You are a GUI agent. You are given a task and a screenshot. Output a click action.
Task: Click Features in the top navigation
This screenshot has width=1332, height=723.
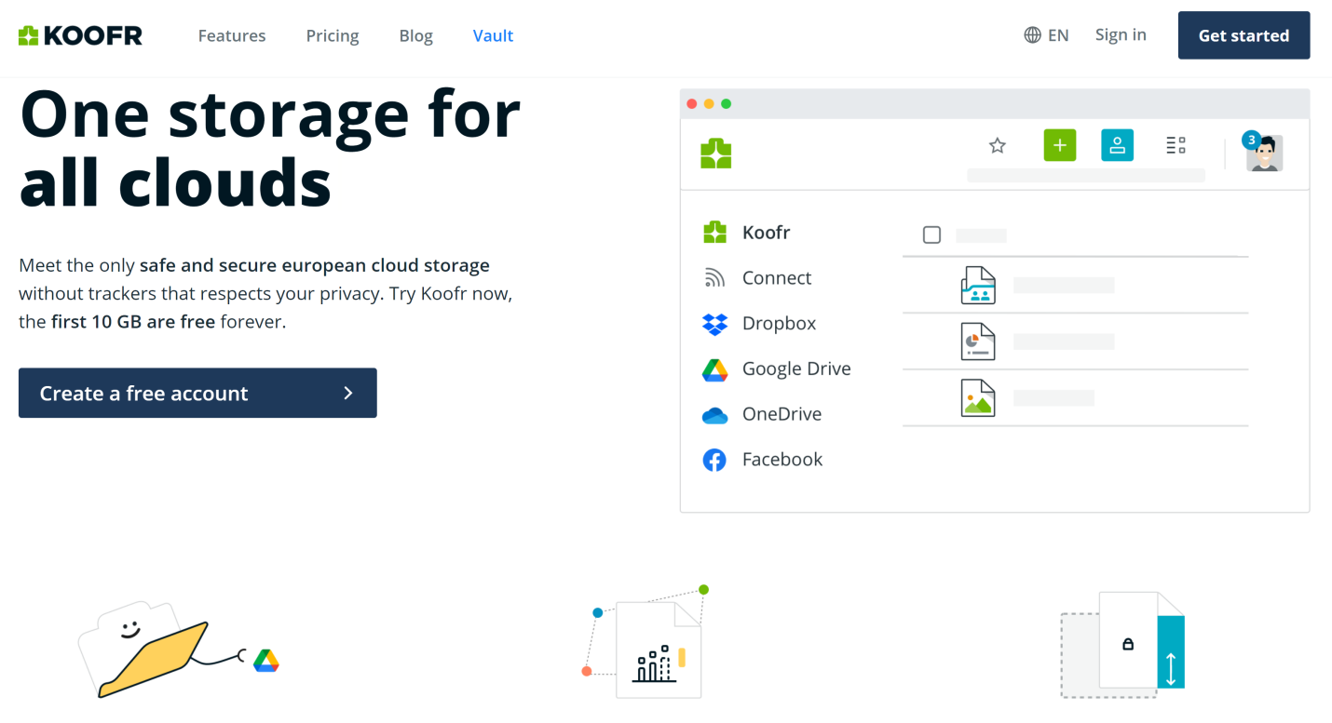coord(231,35)
